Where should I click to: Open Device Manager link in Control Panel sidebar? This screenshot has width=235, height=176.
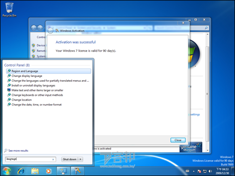(x=40, y=45)
